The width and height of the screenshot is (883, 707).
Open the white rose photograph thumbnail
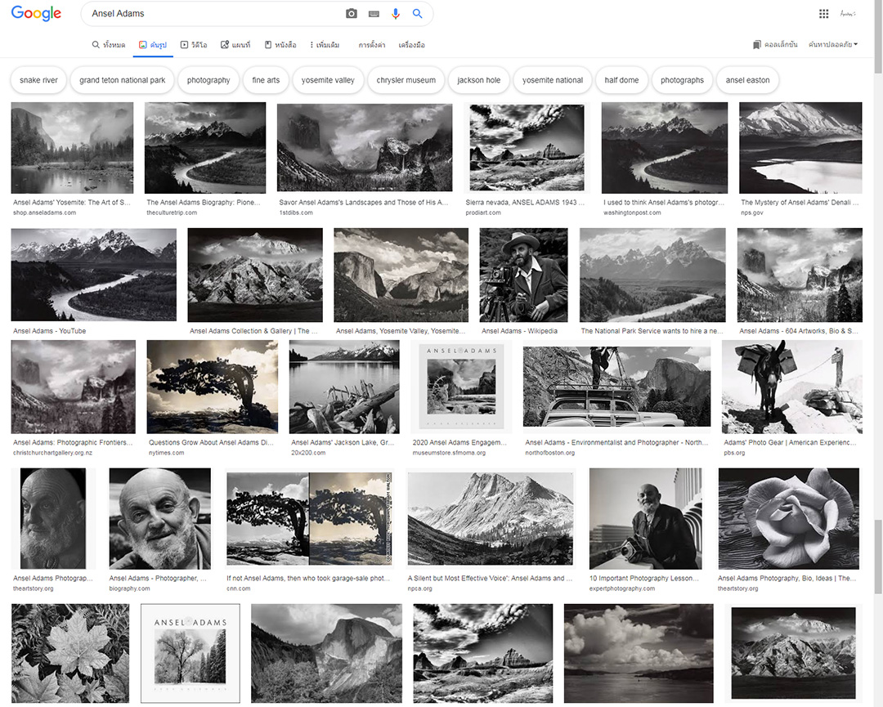coord(788,518)
